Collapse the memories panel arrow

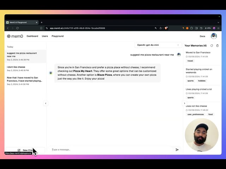(184, 103)
